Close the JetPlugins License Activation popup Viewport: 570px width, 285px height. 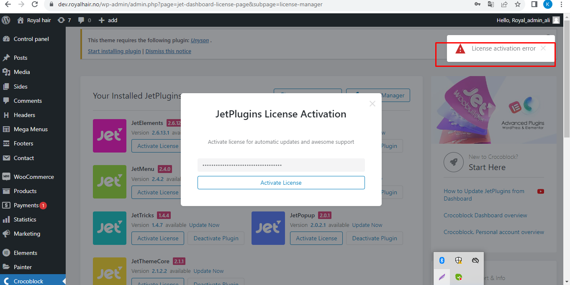(x=372, y=104)
